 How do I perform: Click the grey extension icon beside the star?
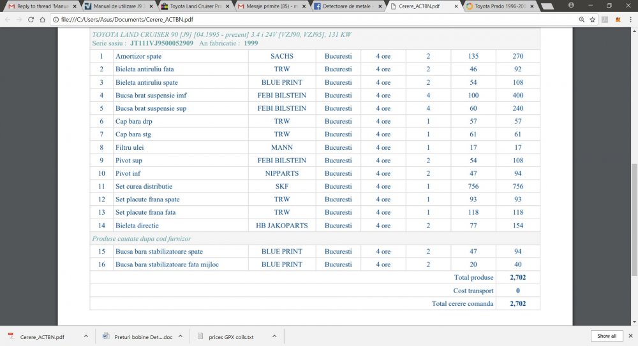click(x=605, y=20)
